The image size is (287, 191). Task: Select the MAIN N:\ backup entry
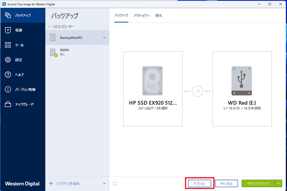77,52
